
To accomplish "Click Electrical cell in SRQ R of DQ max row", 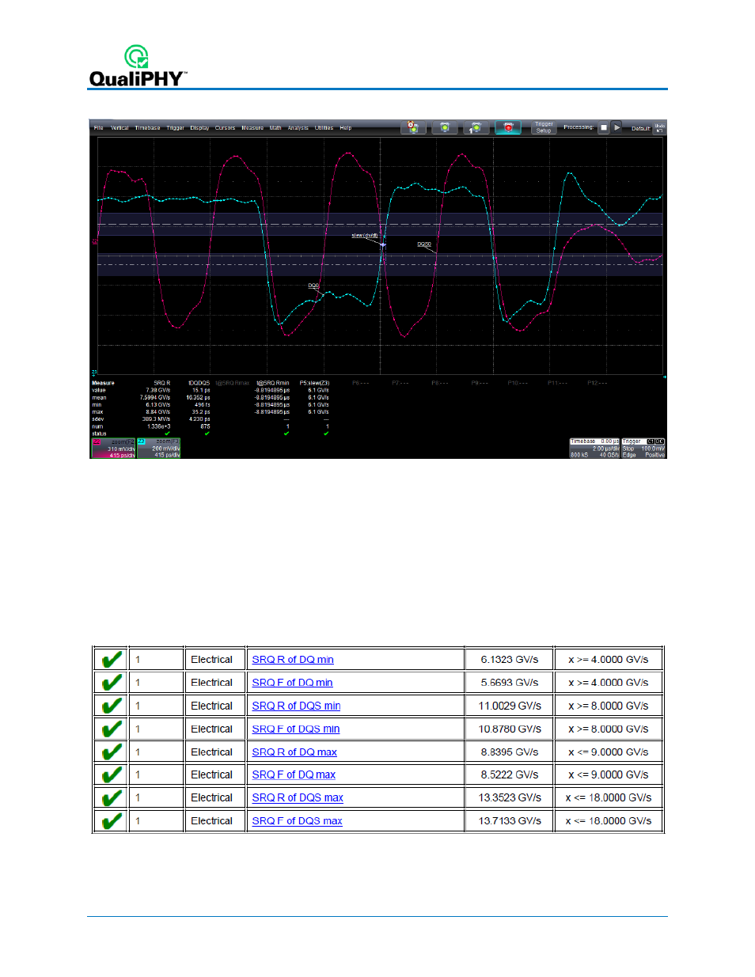I will click(x=211, y=752).
